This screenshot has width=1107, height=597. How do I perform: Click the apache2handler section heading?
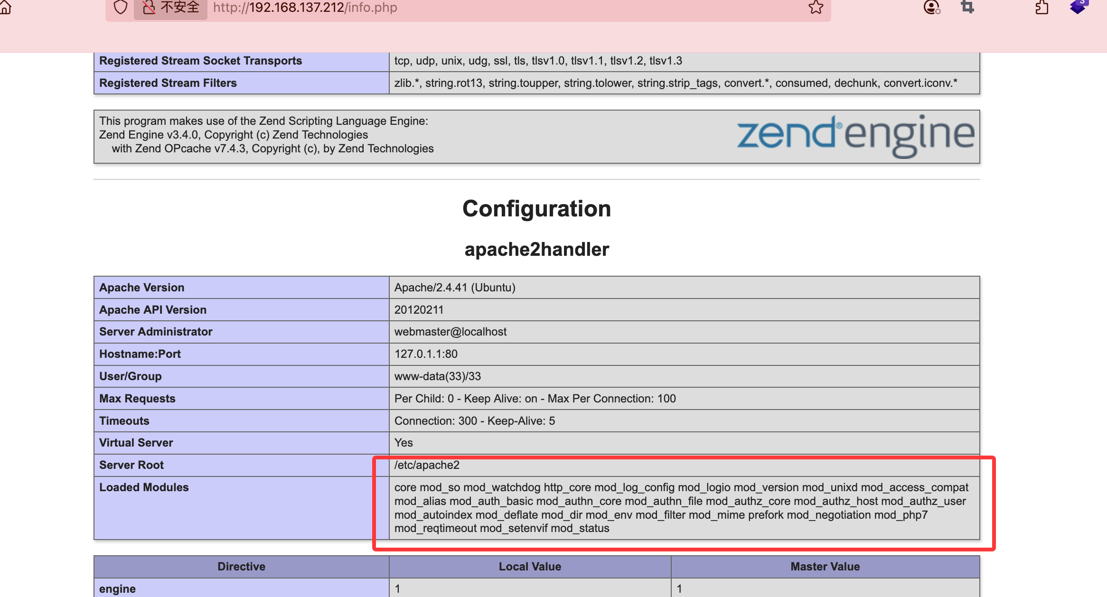point(536,250)
